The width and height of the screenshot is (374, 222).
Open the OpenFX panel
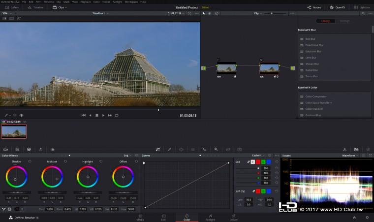point(338,7)
